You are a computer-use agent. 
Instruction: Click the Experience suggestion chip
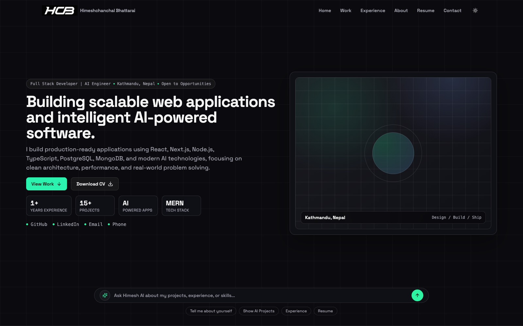[x=296, y=311]
